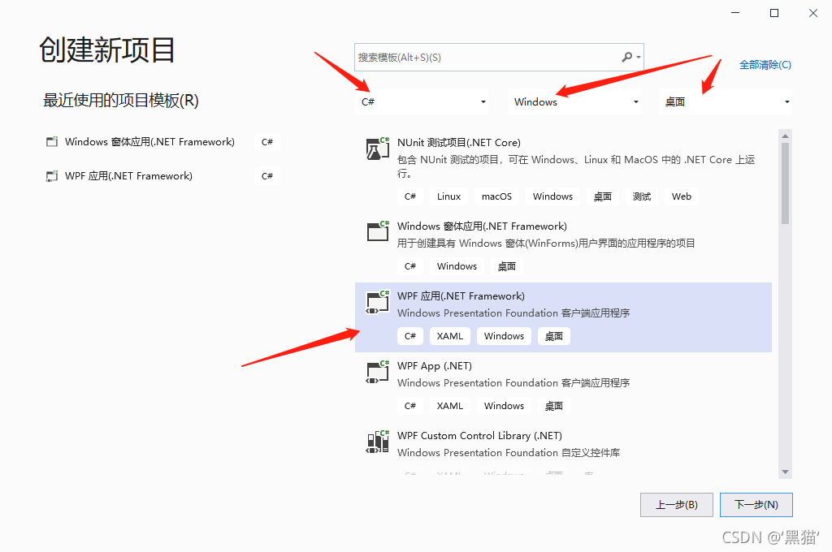Click the 测试 tag under NUnit template
Viewport: 832px width, 552px height.
642,196
